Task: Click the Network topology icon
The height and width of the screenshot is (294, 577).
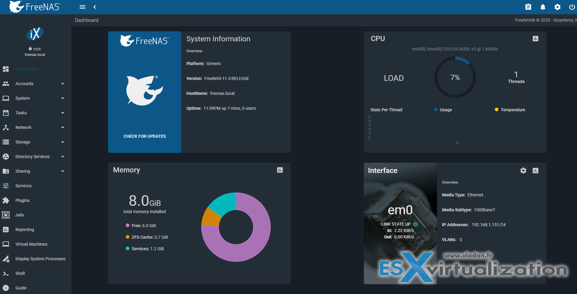Action: 6,127
